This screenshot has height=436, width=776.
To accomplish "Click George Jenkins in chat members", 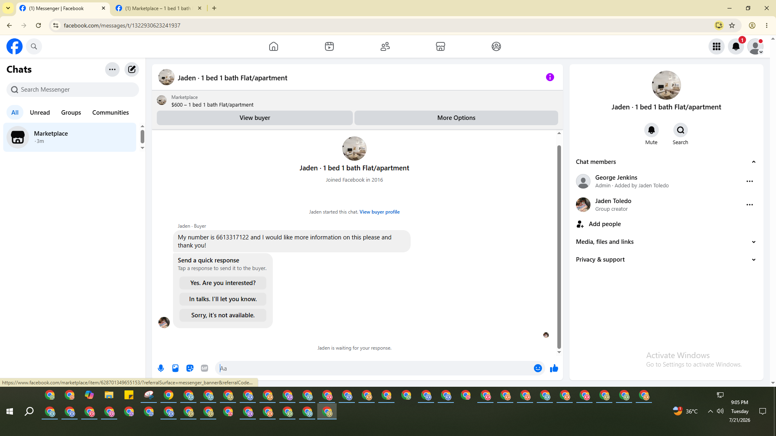I will [616, 178].
